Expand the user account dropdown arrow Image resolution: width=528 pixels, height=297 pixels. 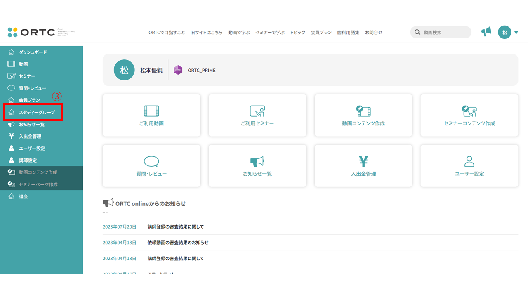[x=516, y=32]
